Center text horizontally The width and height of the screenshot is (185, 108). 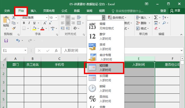click(68, 23)
